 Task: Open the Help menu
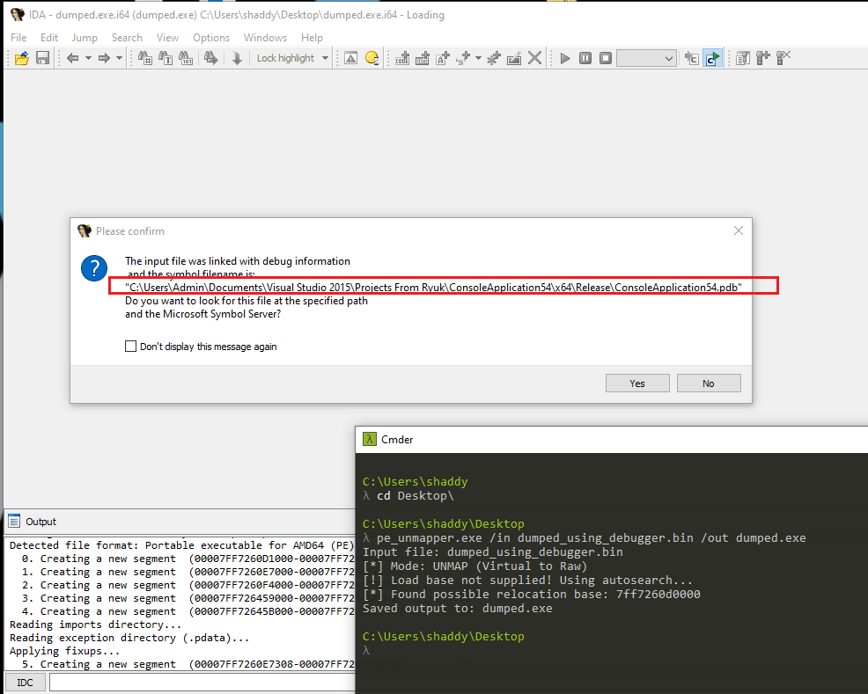pyautogui.click(x=312, y=38)
